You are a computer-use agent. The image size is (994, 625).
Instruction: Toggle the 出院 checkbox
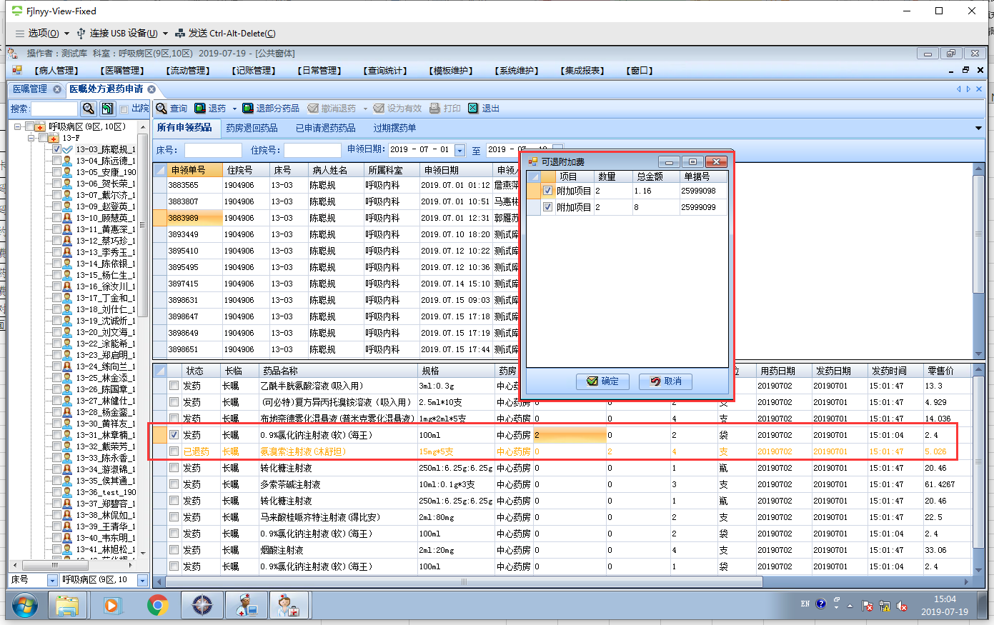pos(124,109)
